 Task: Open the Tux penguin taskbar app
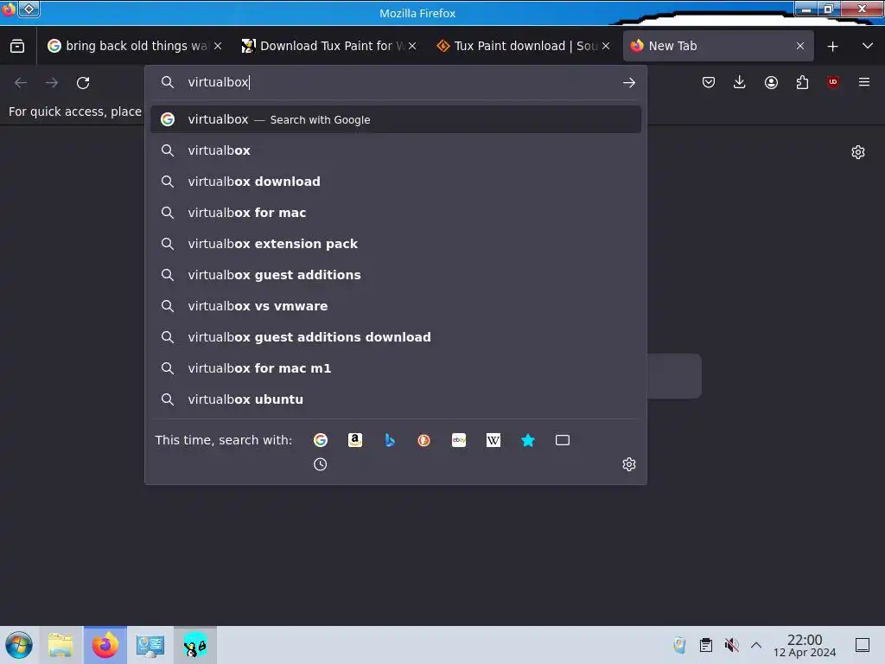pyautogui.click(x=194, y=645)
